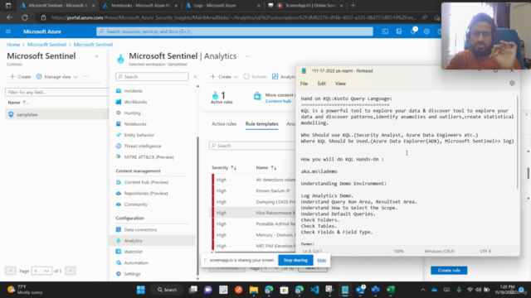The height and width of the screenshot is (298, 531).
Task: Open Hunting in Sentinel menu
Action: tap(132, 113)
